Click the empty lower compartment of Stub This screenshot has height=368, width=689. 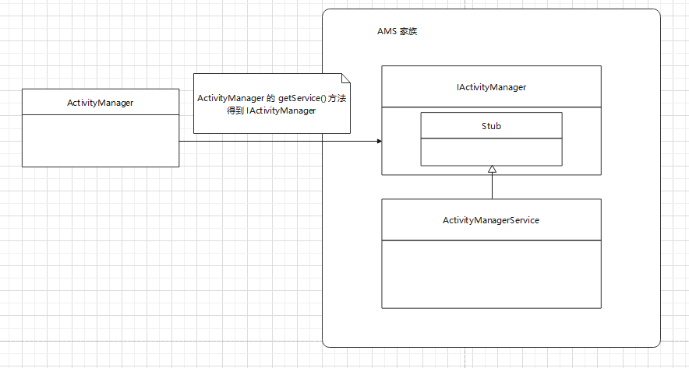point(491,152)
